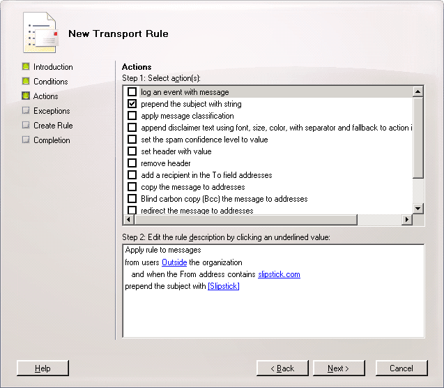Click the green Conditions step indicator

pos(26,82)
